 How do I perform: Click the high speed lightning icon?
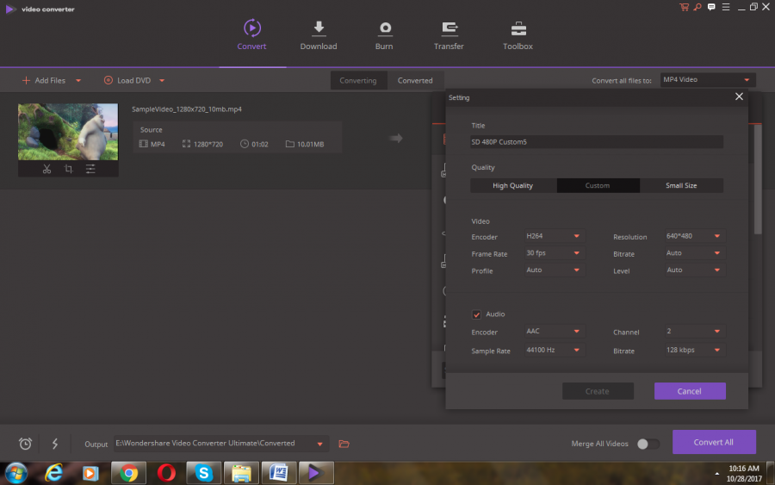(x=55, y=444)
